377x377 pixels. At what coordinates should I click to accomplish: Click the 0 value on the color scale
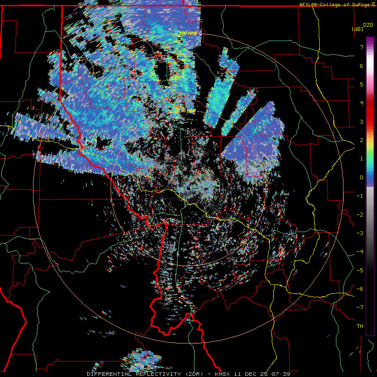pyautogui.click(x=362, y=178)
